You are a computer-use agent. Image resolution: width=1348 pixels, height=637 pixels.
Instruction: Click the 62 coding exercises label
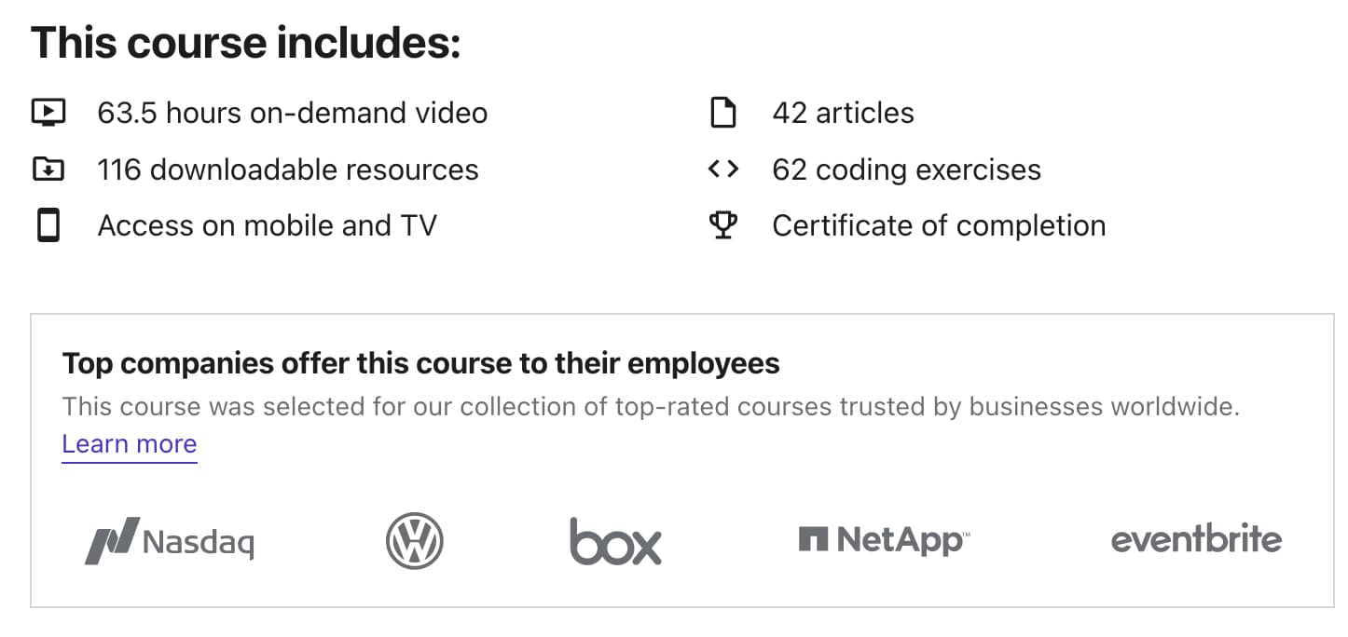point(906,169)
